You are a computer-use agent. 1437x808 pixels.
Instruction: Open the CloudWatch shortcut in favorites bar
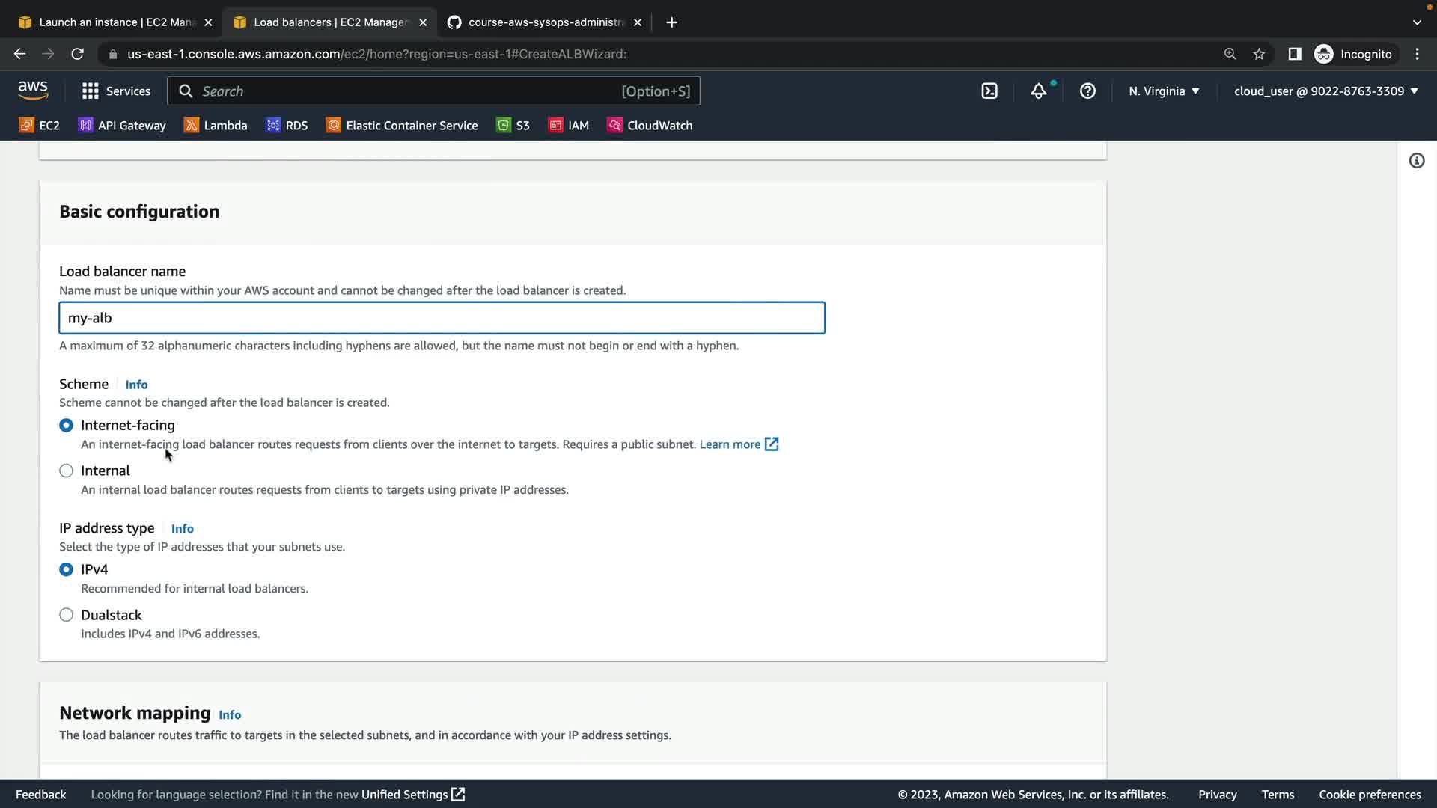point(650,126)
